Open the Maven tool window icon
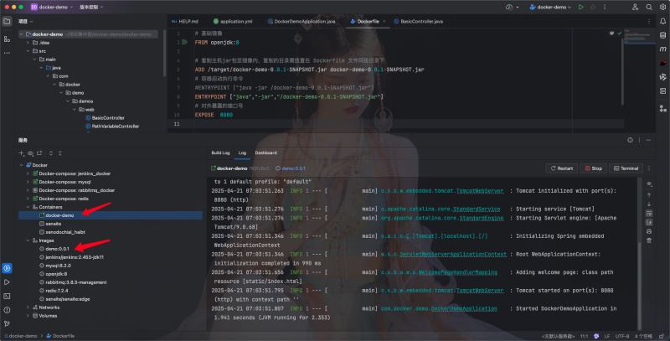Image resolution: width=670 pixels, height=341 pixels. tap(662, 49)
